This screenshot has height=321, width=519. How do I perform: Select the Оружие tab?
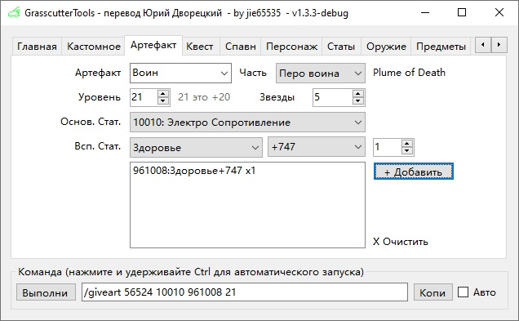(x=386, y=47)
